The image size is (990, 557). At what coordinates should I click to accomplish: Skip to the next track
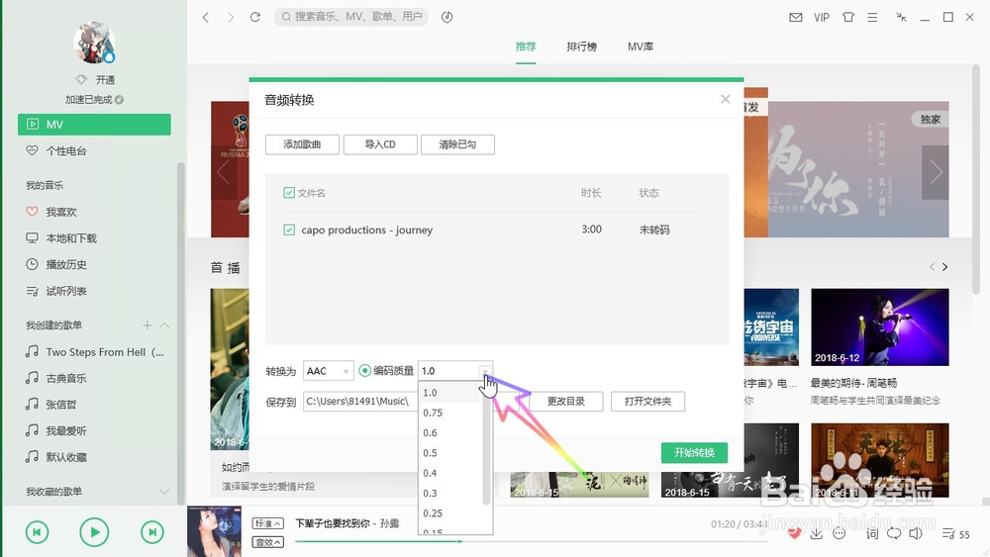pos(152,532)
